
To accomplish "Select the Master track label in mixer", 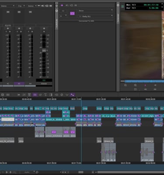I will coord(44,84).
